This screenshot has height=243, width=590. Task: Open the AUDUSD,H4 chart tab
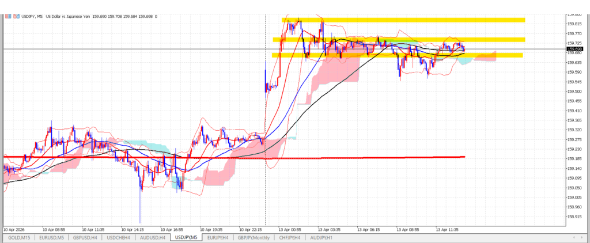154,237
